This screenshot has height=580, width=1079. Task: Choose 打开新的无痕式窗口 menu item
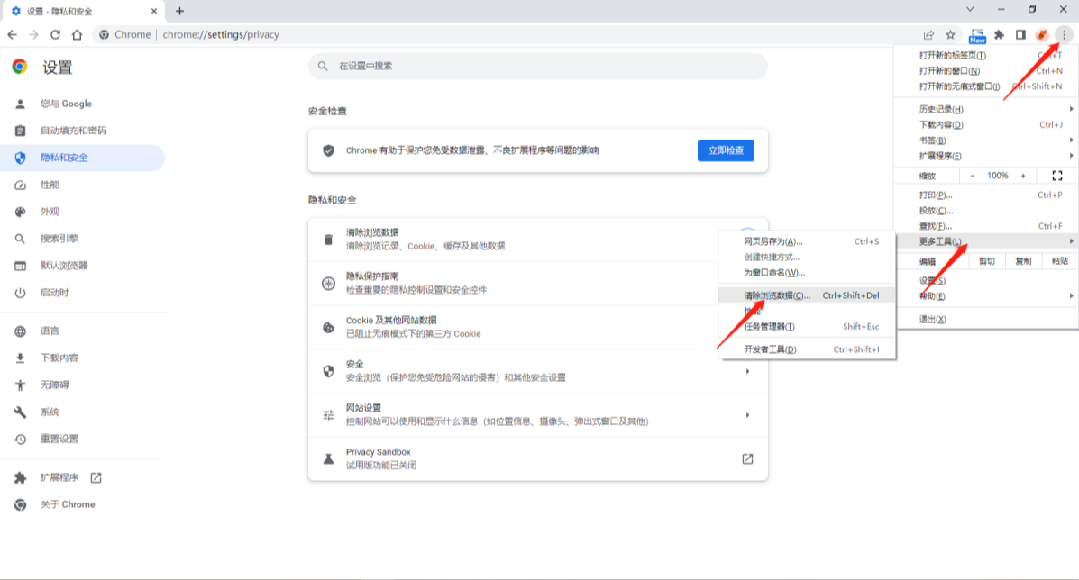985,86
